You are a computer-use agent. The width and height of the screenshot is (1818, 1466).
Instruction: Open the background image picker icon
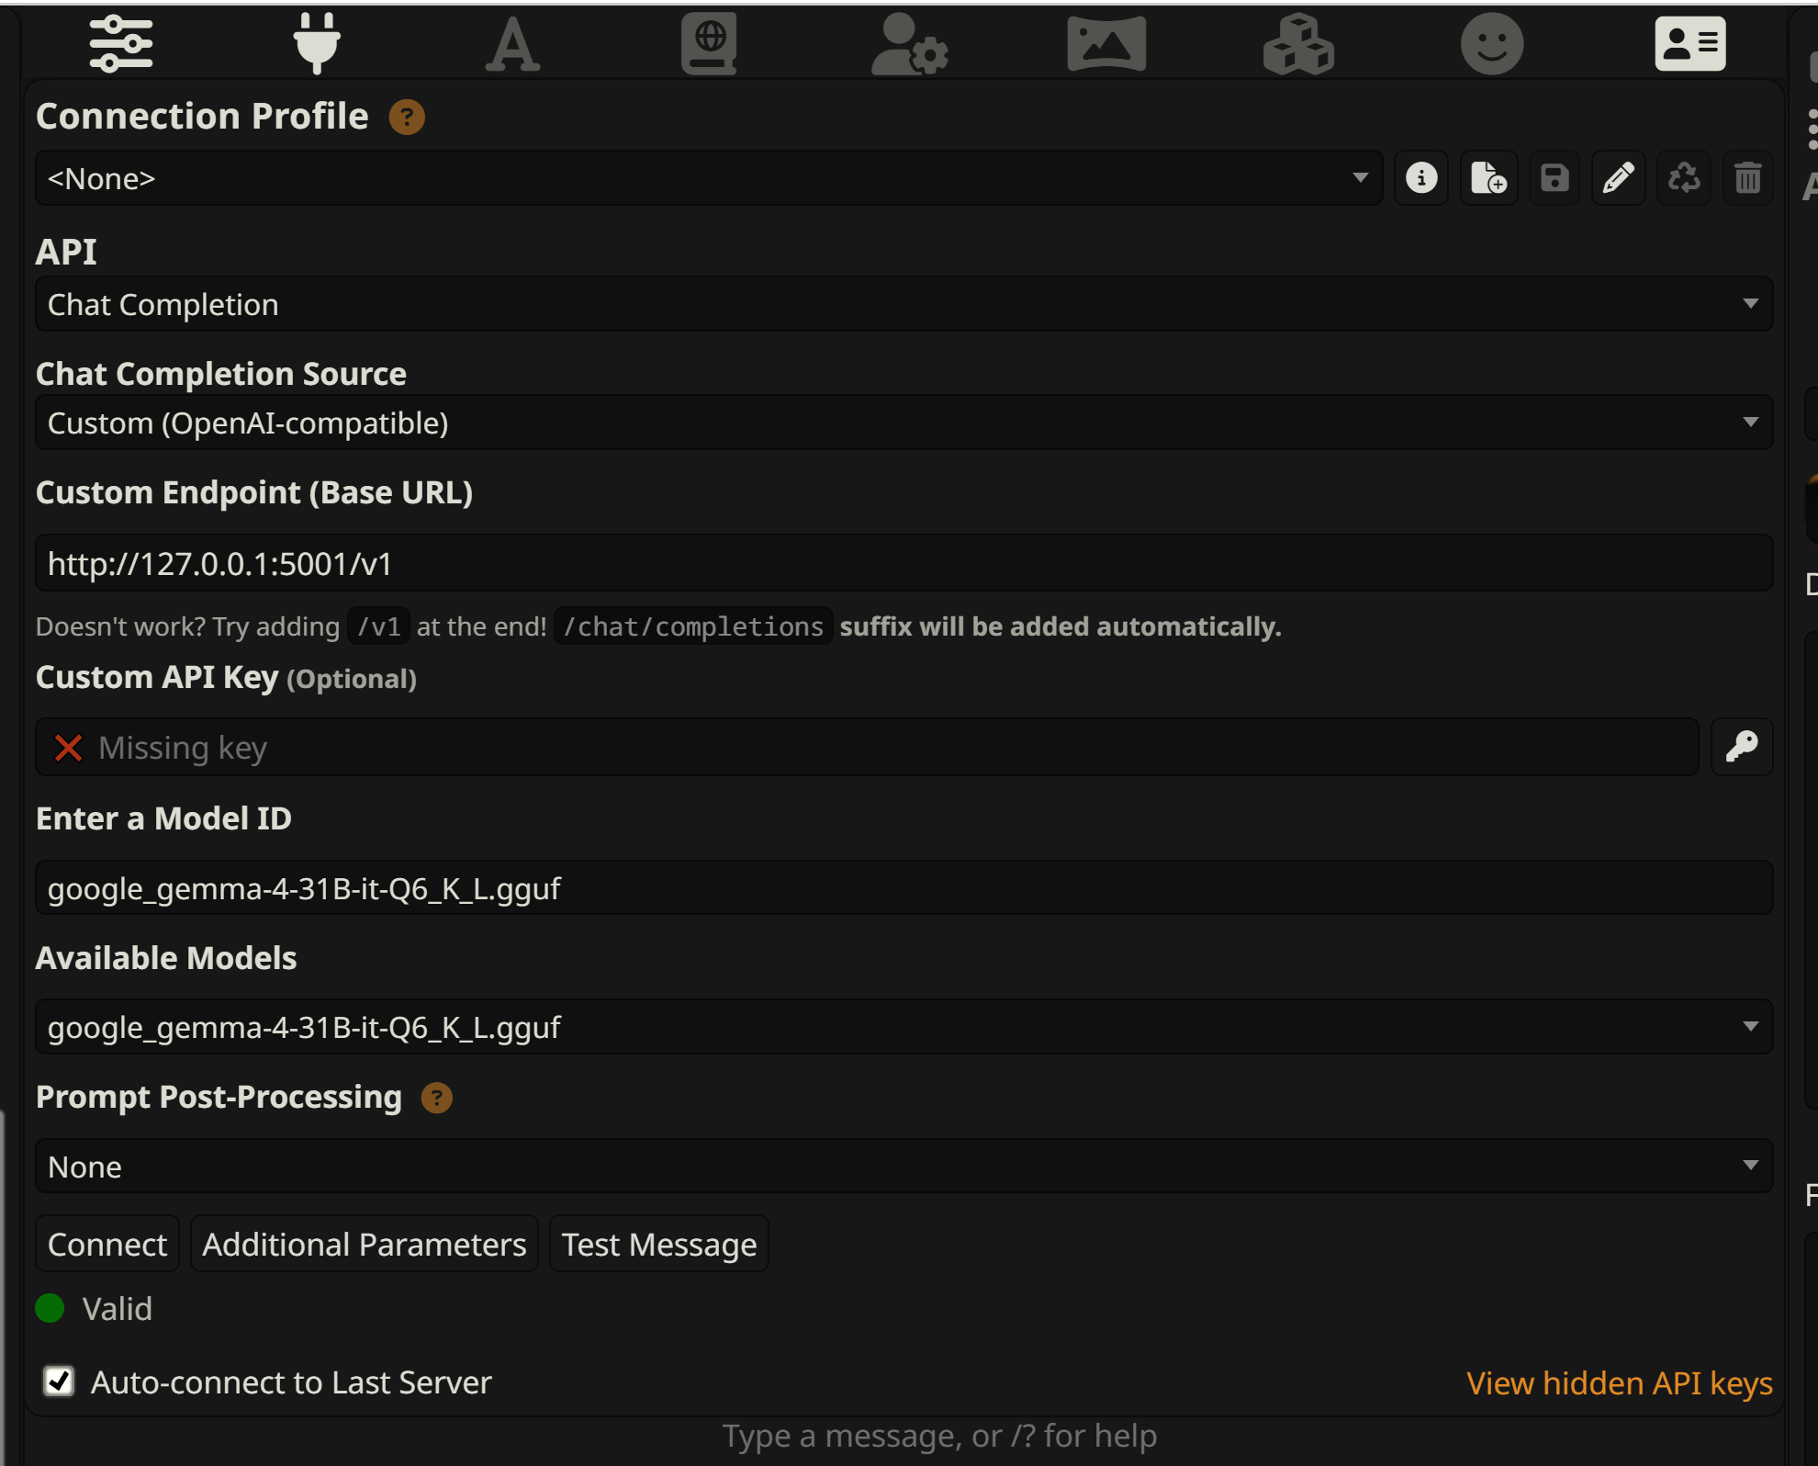point(1106,43)
